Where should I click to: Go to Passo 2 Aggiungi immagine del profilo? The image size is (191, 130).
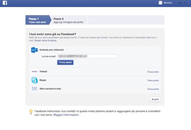[67, 20]
